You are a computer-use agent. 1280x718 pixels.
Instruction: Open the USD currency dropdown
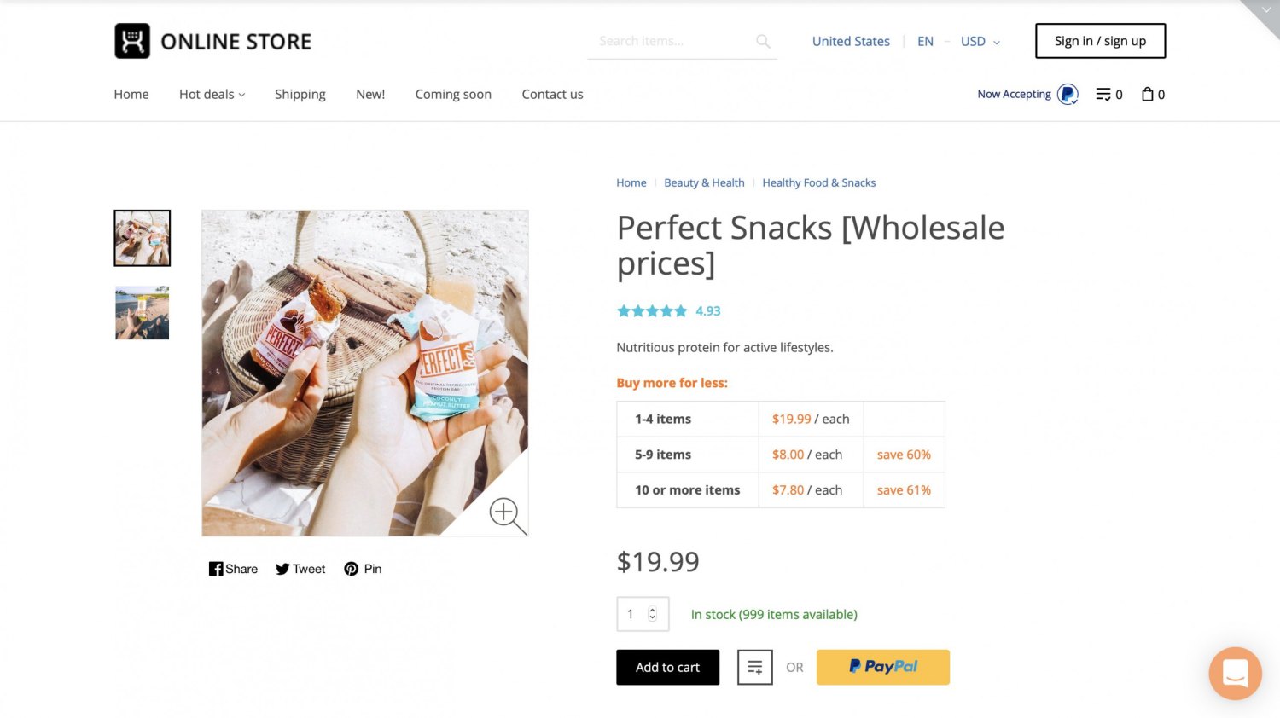[978, 41]
